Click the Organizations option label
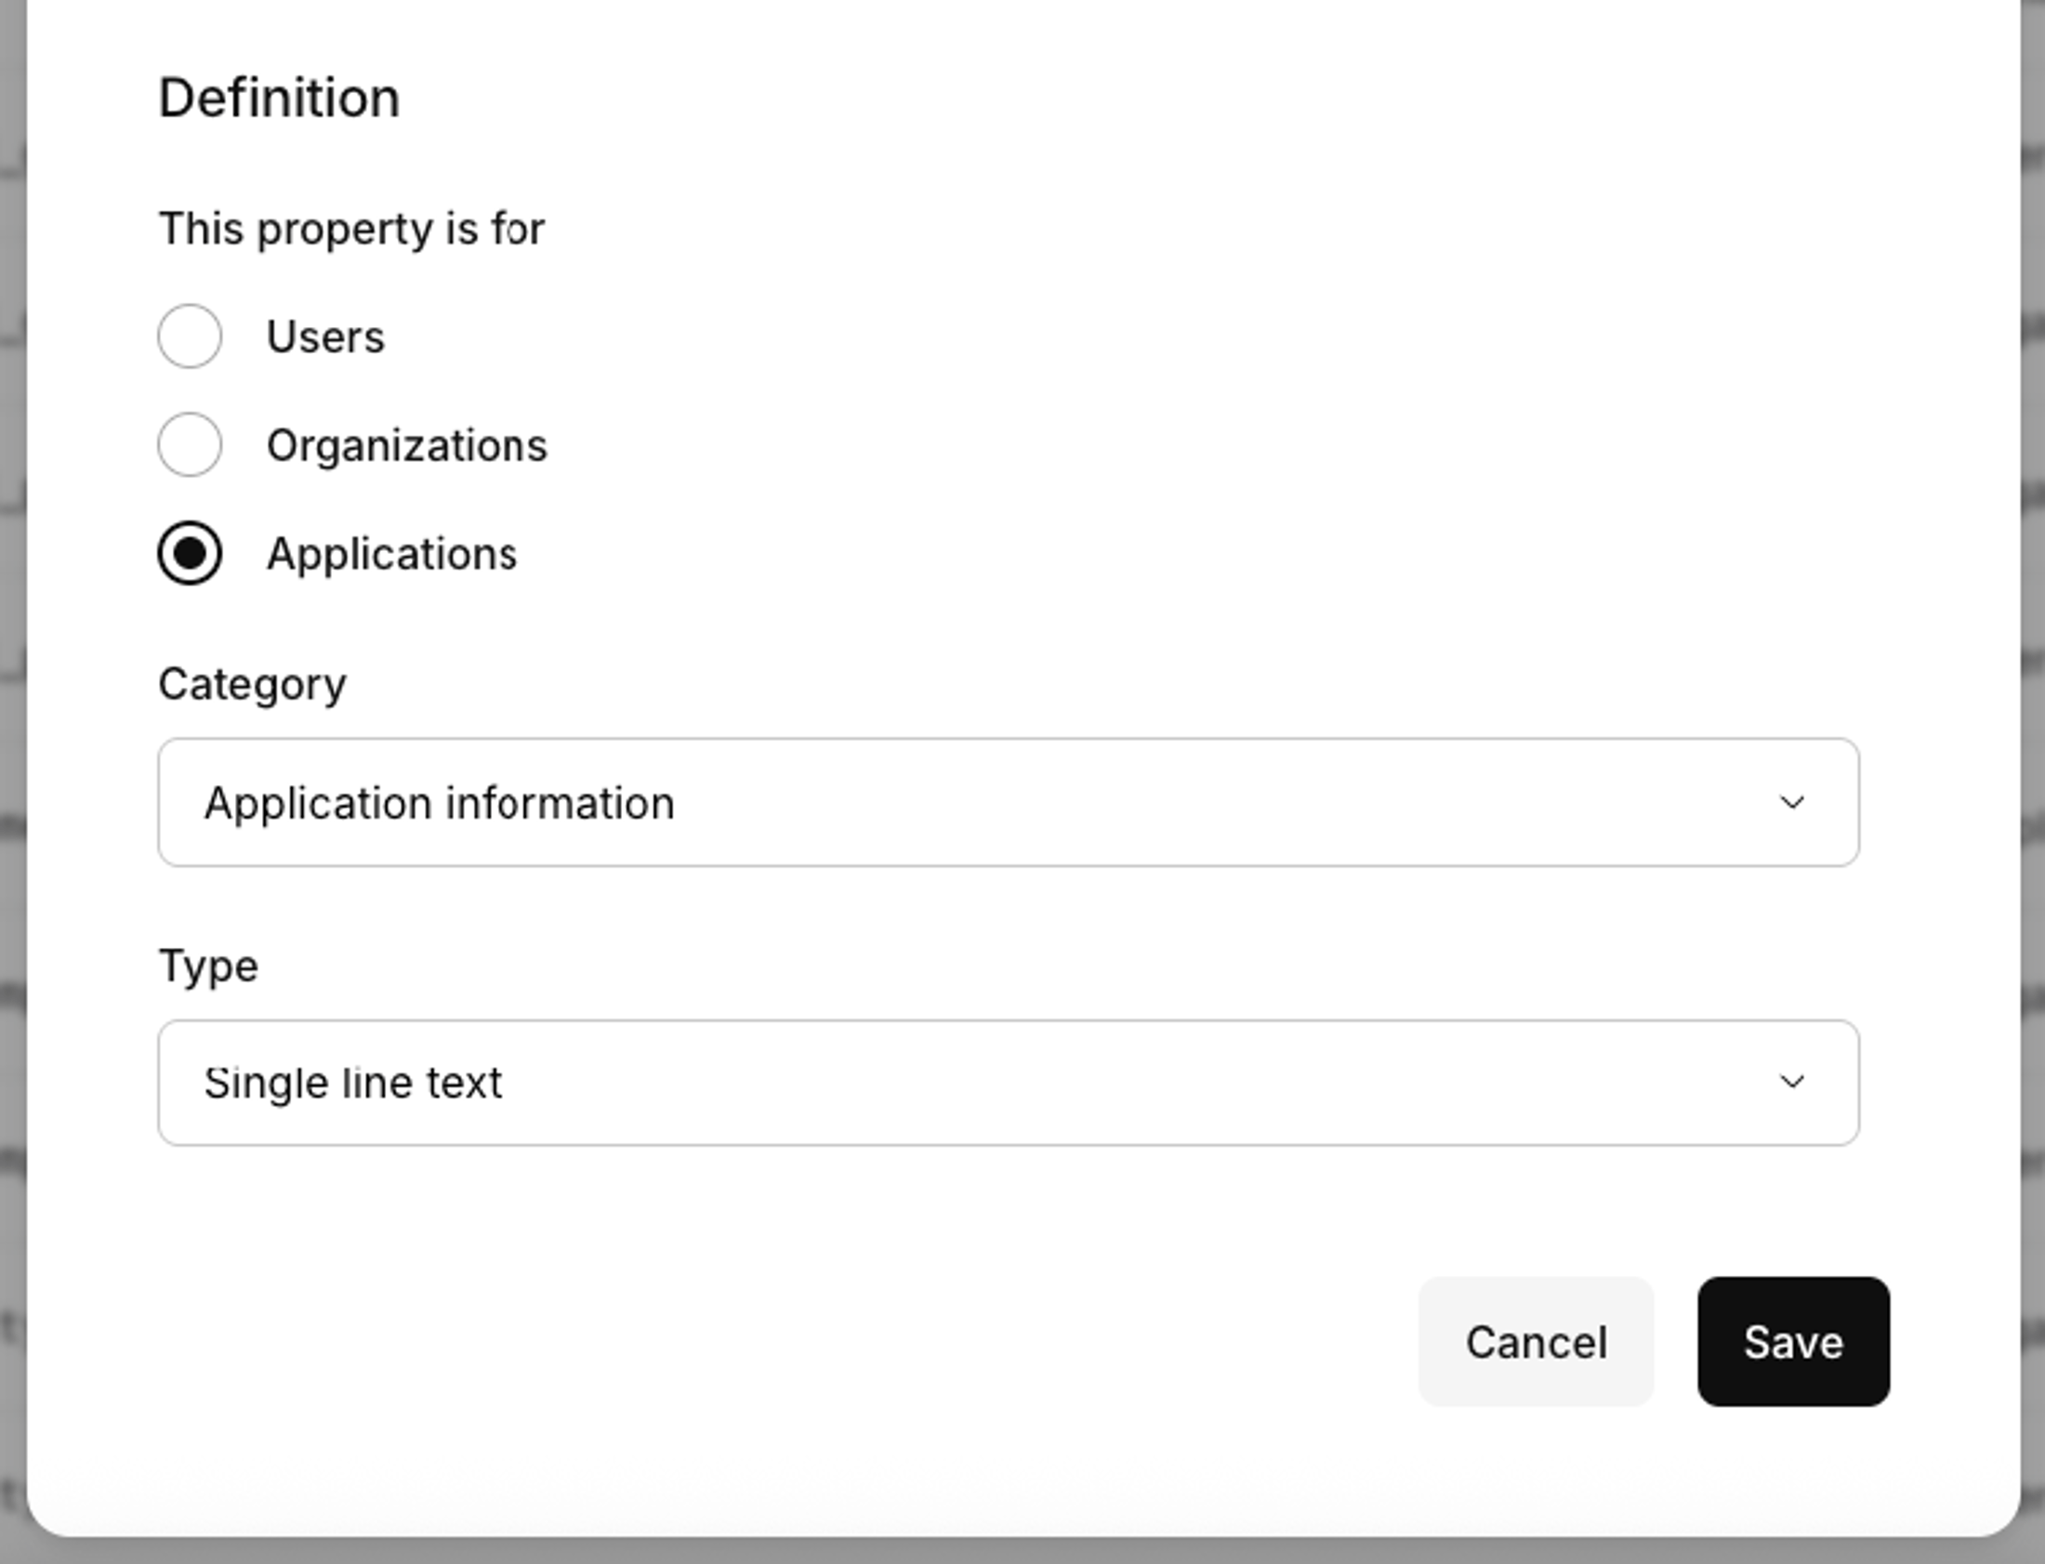 pos(407,446)
